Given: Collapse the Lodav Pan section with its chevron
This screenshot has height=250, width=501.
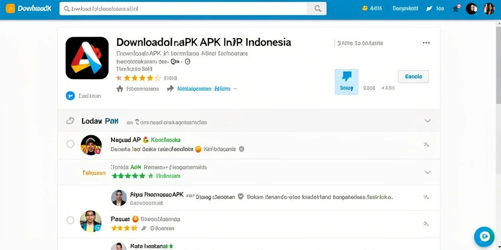Looking at the screenshot, I should pyautogui.click(x=428, y=121).
